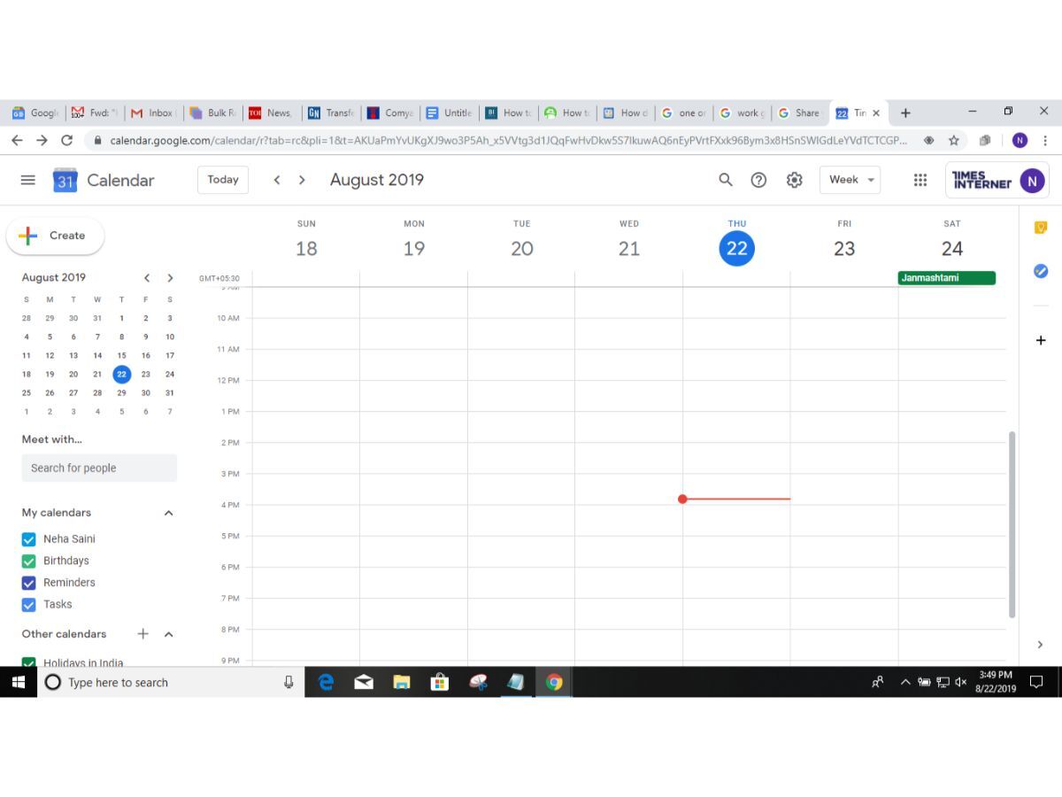Show previous month in mini calendar

tap(147, 278)
